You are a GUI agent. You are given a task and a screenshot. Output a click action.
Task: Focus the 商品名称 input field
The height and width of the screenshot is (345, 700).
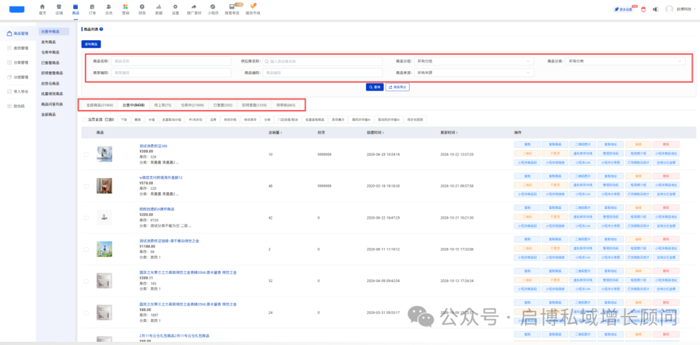[171, 61]
